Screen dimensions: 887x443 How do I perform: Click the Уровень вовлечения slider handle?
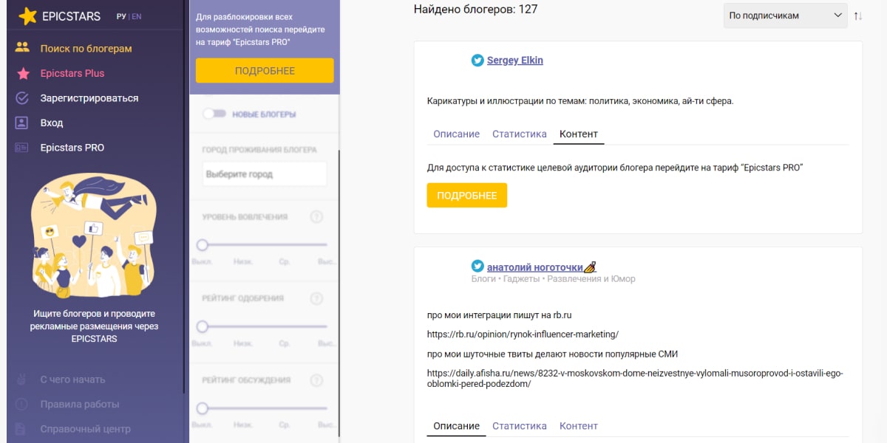point(202,244)
